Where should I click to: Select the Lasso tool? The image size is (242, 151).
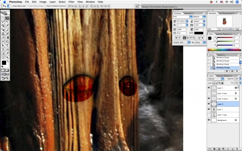pos(3,22)
